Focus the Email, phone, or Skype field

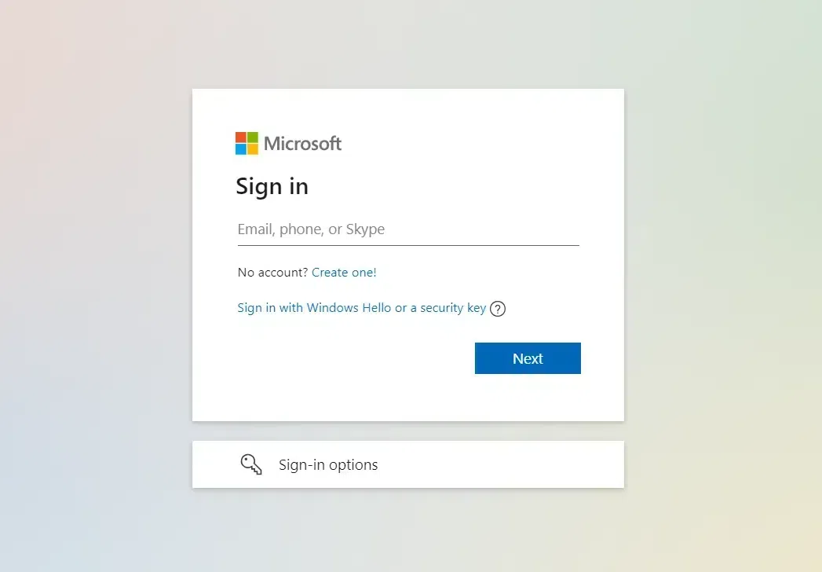click(408, 229)
